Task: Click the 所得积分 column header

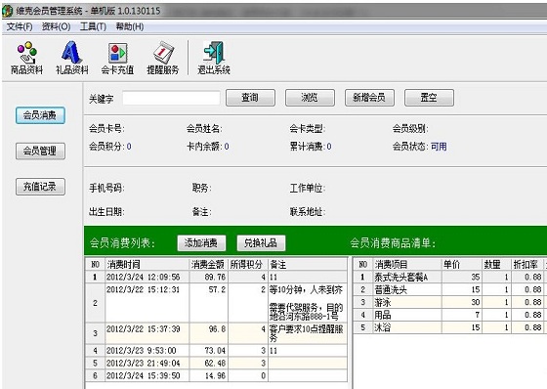Action: (248, 264)
